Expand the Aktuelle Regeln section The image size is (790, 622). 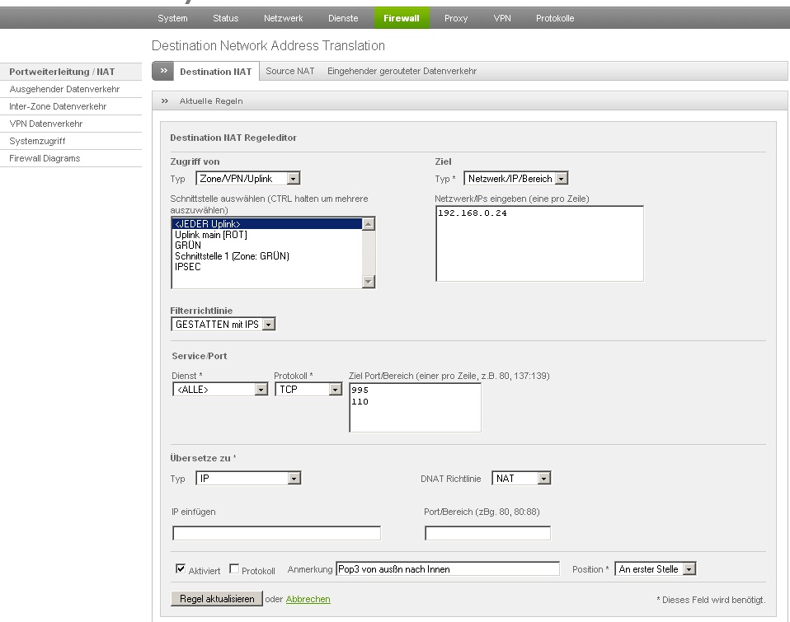tap(211, 101)
